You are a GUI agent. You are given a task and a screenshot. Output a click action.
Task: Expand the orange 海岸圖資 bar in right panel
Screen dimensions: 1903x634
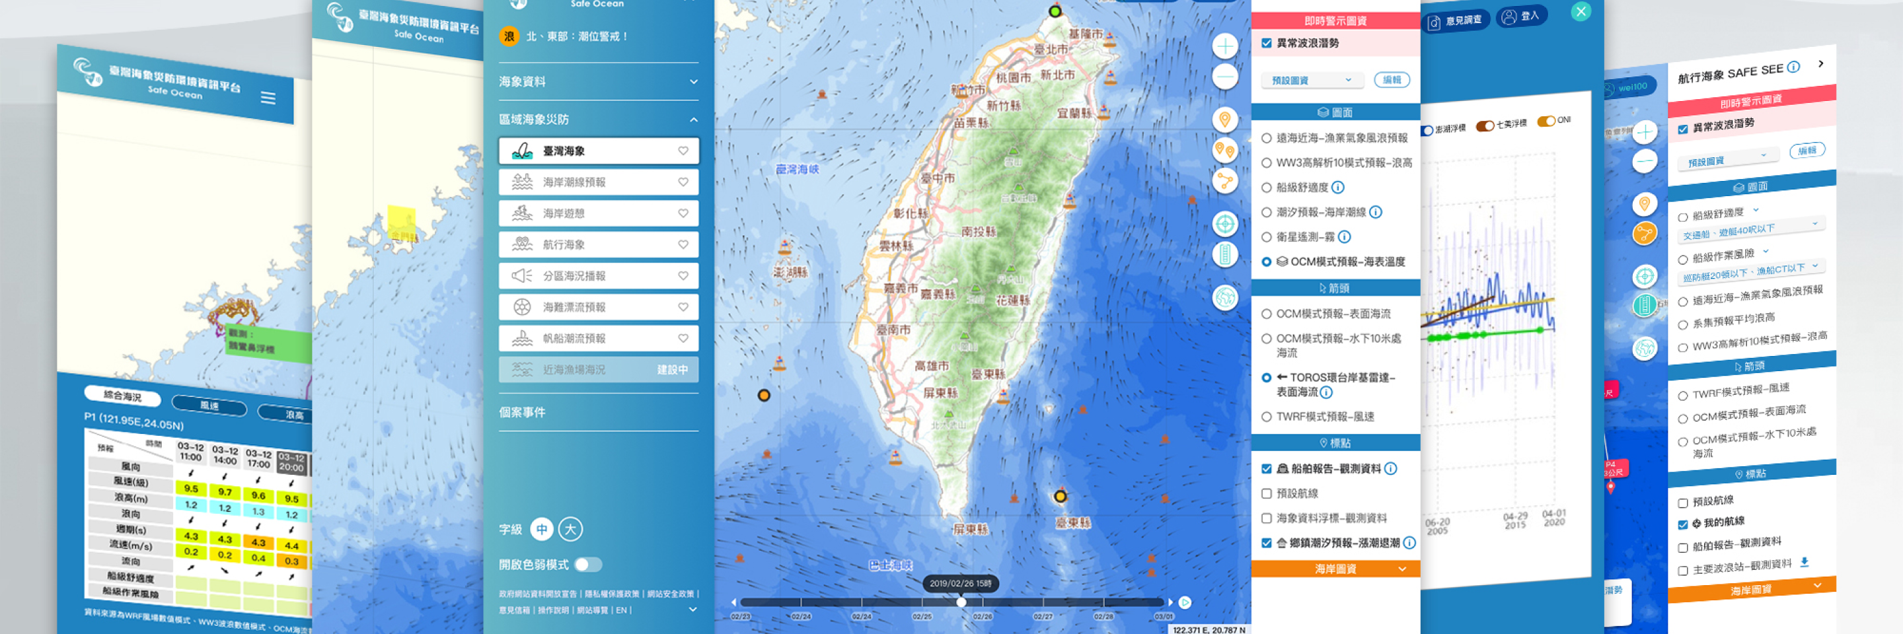tap(1752, 590)
